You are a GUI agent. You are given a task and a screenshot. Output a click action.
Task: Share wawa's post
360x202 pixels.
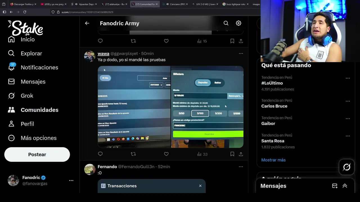coord(241,154)
